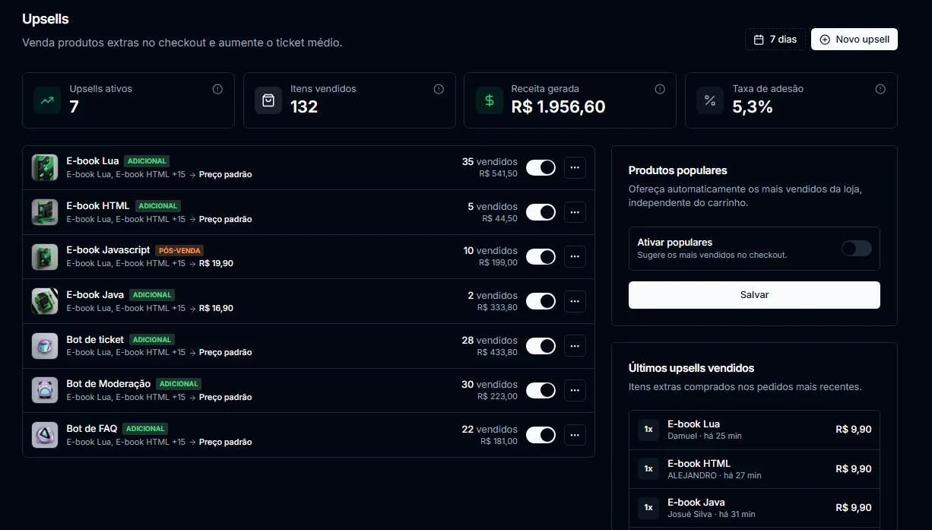Disable the E-book HTML upsell toggle

pyautogui.click(x=541, y=212)
